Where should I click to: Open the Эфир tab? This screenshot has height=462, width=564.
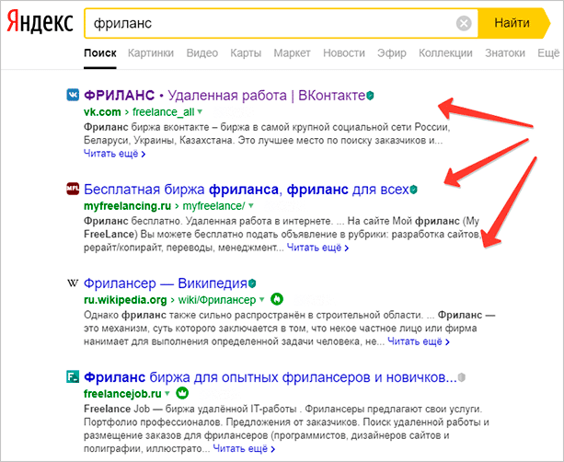(392, 52)
